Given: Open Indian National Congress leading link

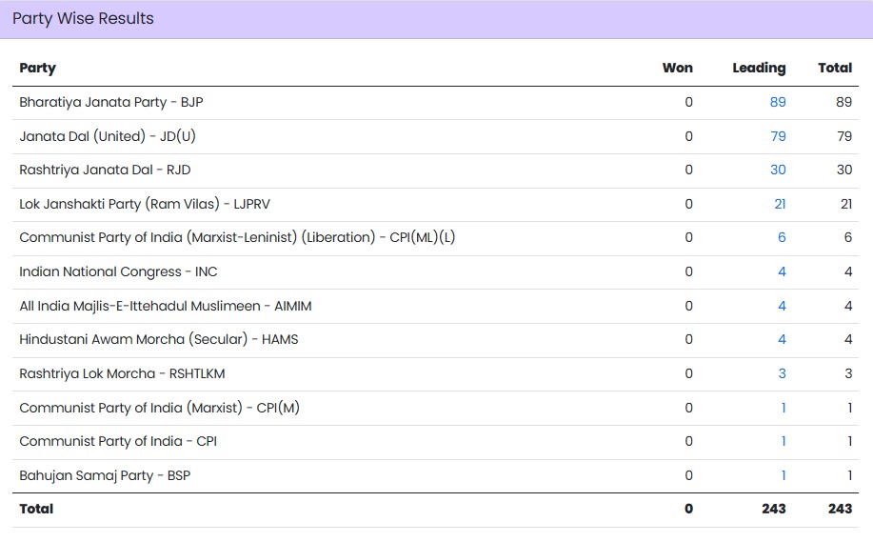Looking at the screenshot, I should 782,271.
